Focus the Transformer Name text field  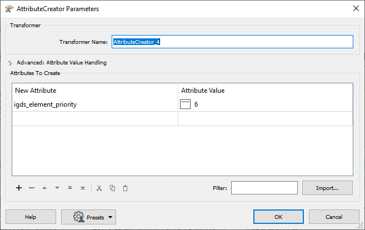click(x=232, y=42)
